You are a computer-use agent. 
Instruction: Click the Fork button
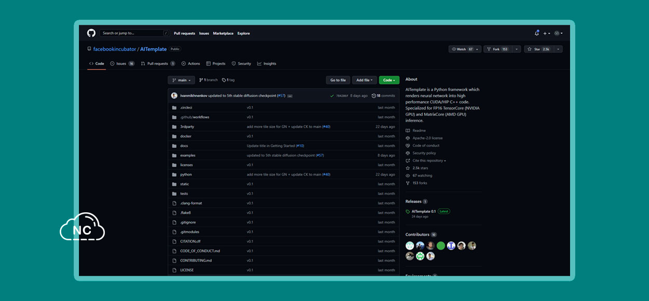coord(497,49)
